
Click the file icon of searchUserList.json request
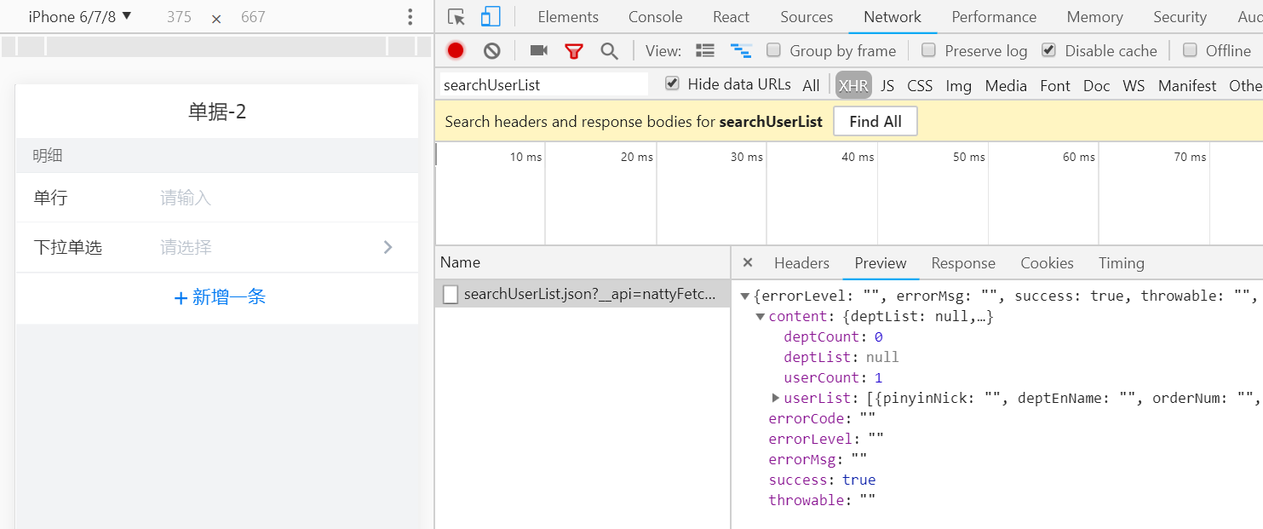(450, 295)
